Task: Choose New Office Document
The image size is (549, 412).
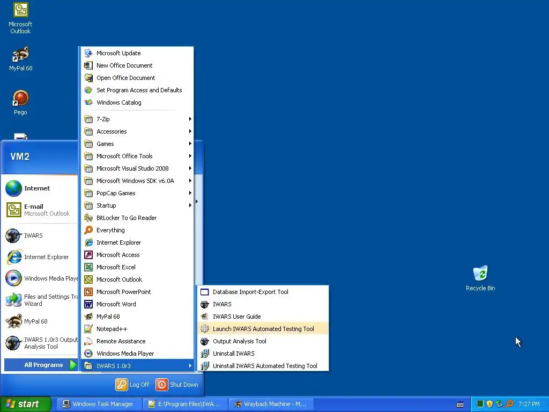Action: pos(138,65)
